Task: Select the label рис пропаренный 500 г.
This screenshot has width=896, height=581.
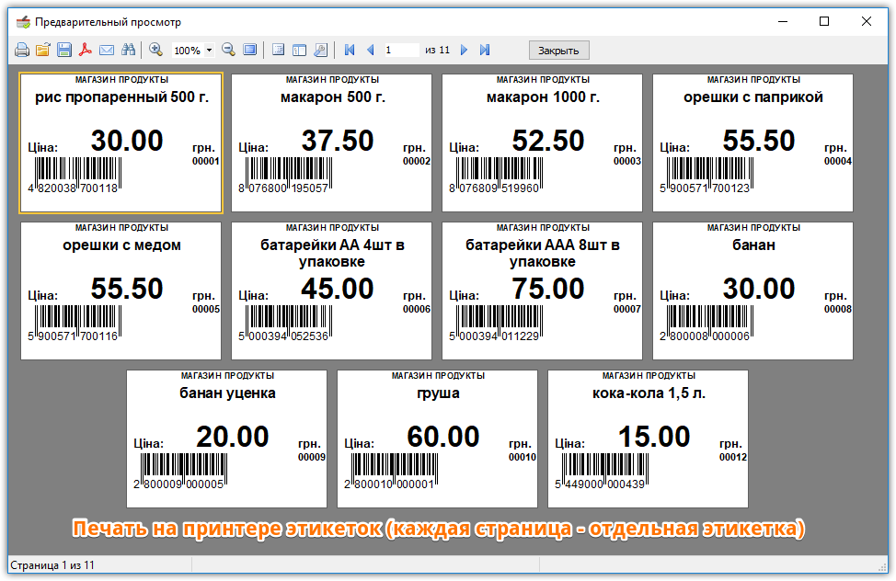Action: (x=121, y=142)
